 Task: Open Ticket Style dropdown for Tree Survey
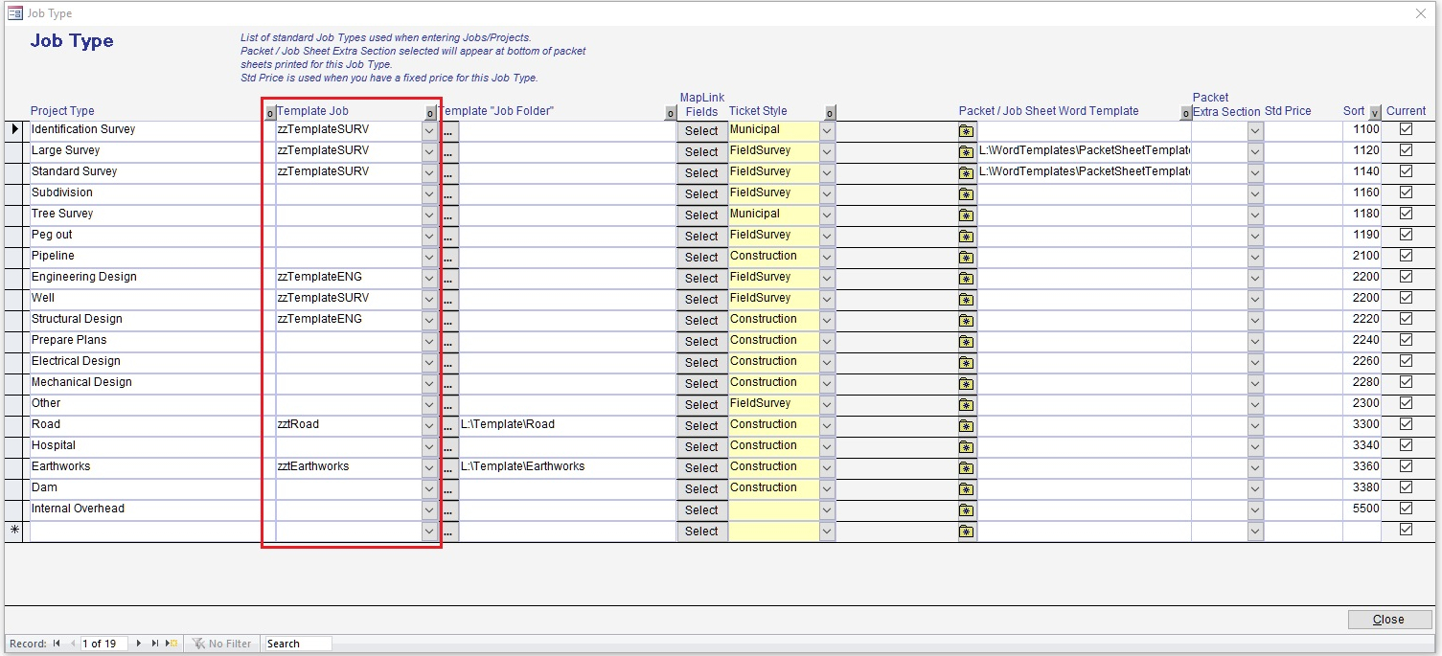[x=827, y=215]
